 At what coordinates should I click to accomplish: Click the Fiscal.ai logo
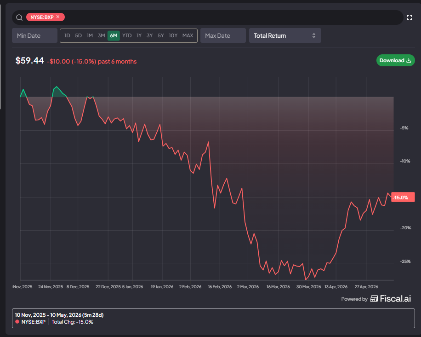390,298
